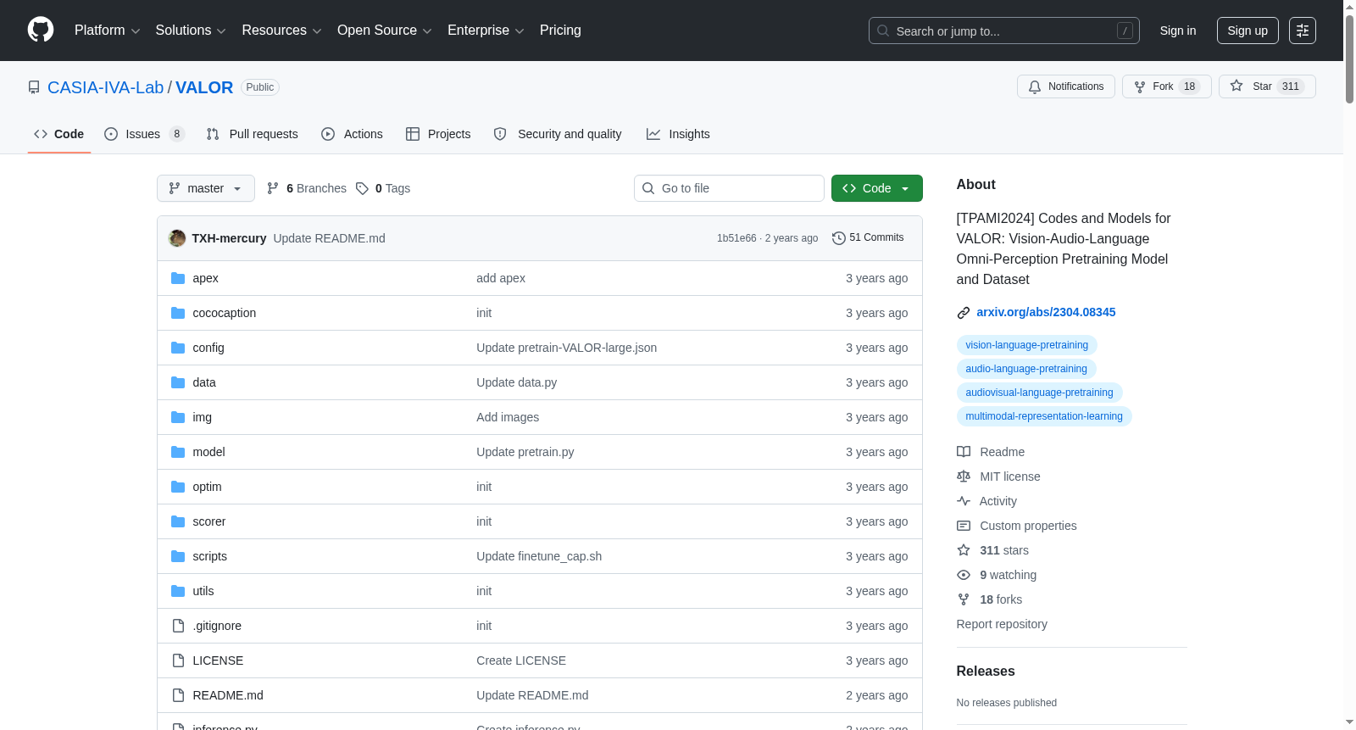Go to the Pricing page
The image size is (1356, 730).
pyautogui.click(x=560, y=31)
